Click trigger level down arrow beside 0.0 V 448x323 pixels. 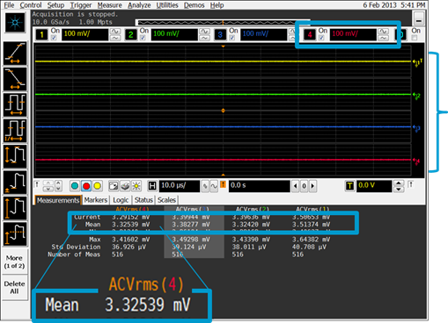click(399, 190)
